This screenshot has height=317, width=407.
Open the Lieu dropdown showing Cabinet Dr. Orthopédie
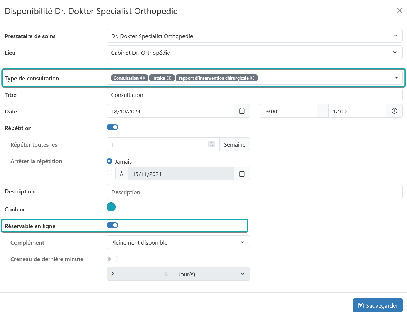[254, 53]
